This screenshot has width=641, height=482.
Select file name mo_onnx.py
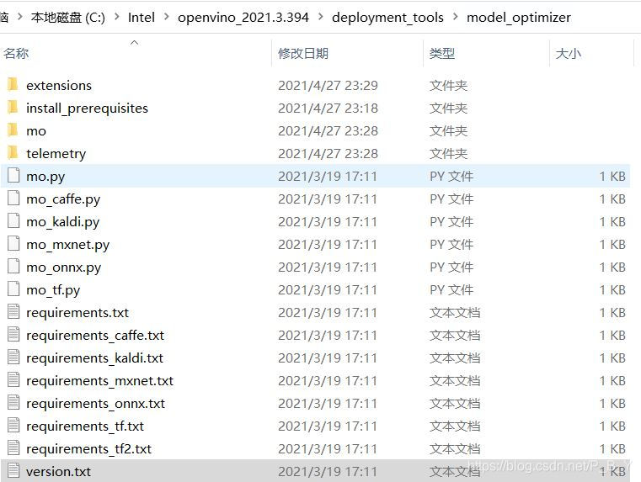63,267
